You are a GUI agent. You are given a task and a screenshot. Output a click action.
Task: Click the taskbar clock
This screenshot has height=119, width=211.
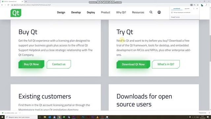tap(203, 117)
